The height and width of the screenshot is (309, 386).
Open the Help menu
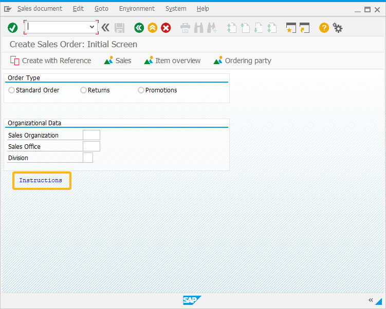coord(203,9)
